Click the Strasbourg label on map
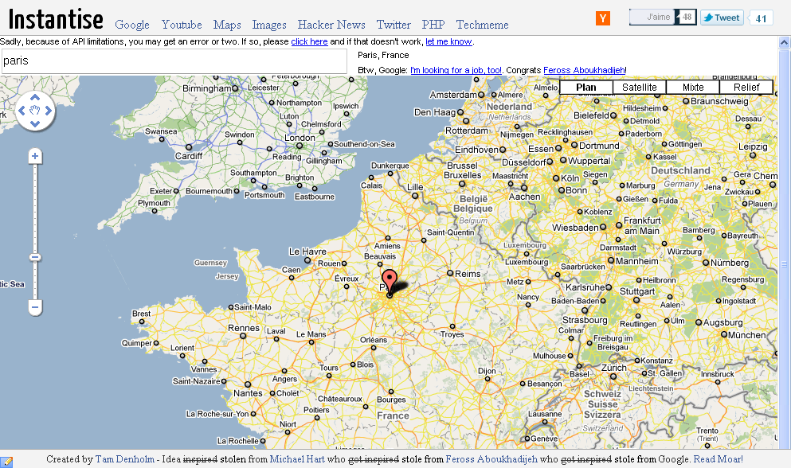 click(x=585, y=320)
